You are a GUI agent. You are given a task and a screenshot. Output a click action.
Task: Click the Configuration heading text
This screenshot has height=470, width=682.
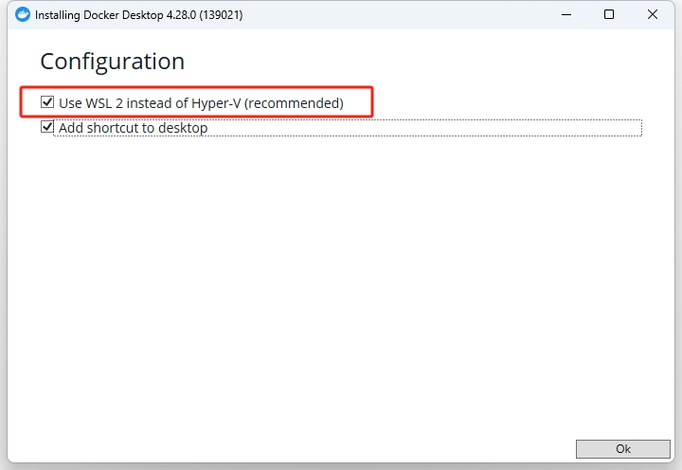point(112,62)
